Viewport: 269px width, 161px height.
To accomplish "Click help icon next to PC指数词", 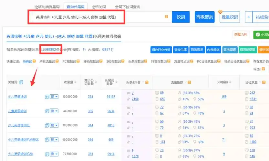I will click(78, 61).
